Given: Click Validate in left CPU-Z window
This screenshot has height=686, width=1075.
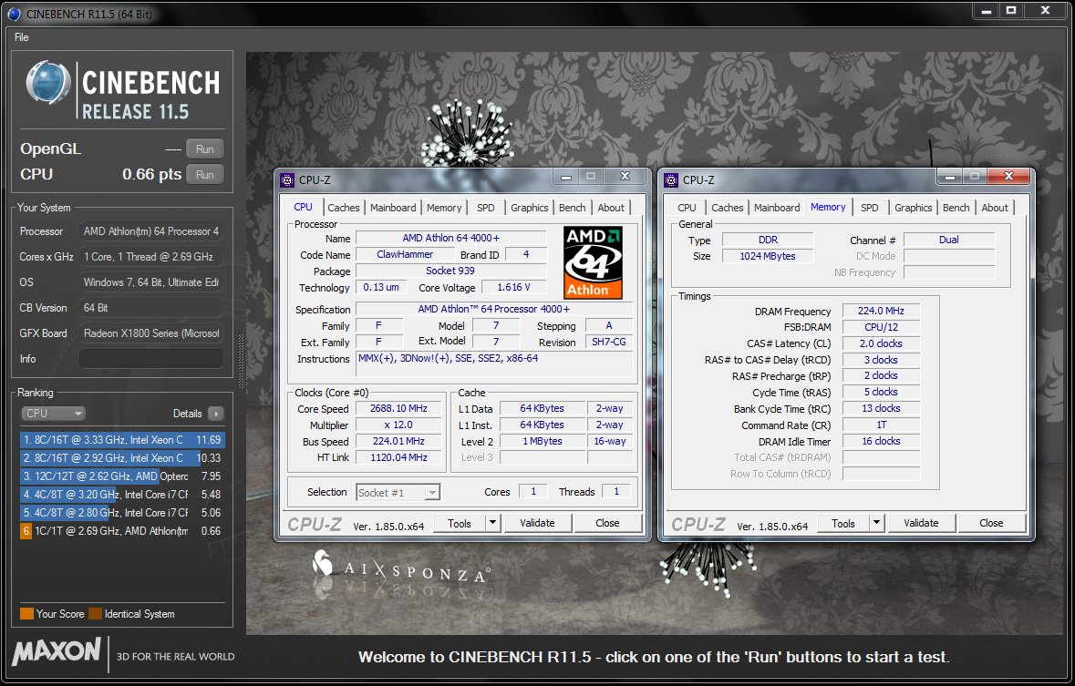Looking at the screenshot, I should click(x=538, y=524).
